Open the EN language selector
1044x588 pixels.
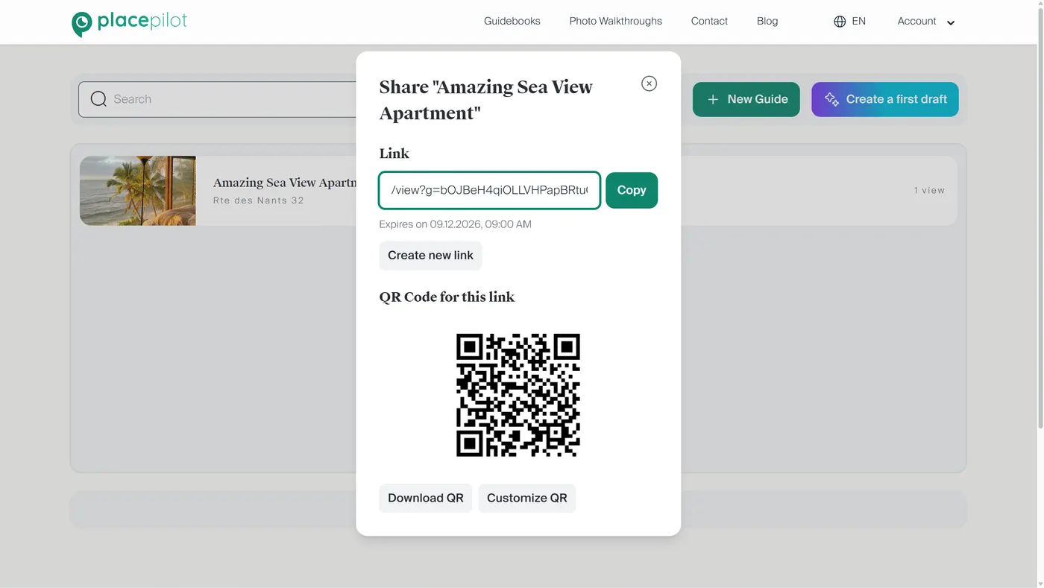[850, 22]
